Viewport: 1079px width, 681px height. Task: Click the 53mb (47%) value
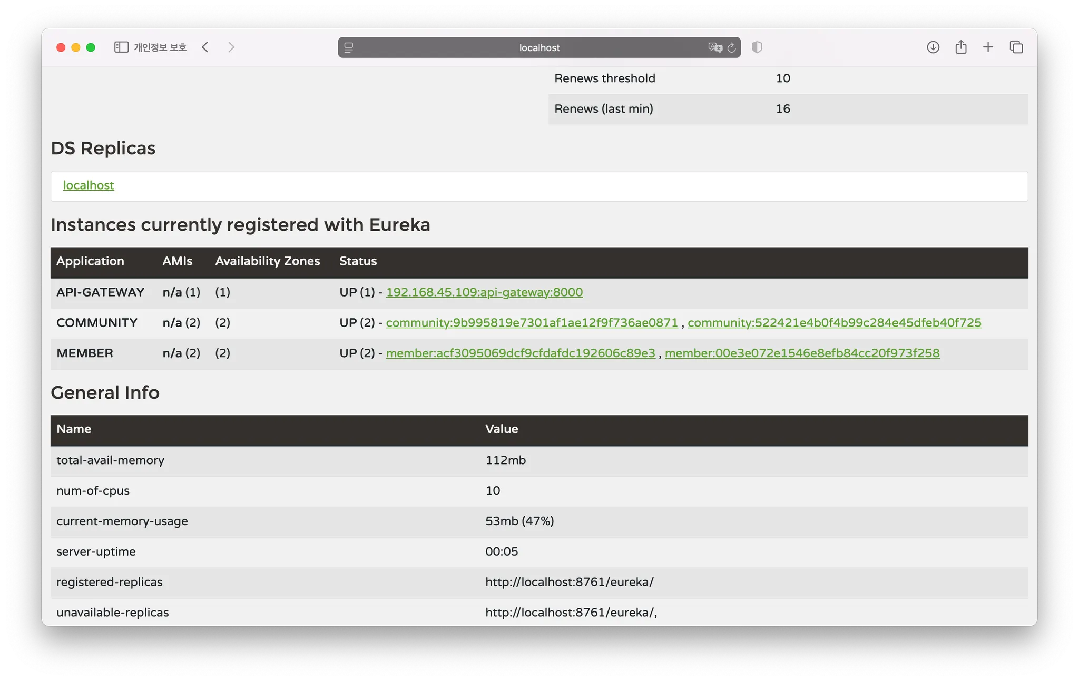(x=519, y=521)
